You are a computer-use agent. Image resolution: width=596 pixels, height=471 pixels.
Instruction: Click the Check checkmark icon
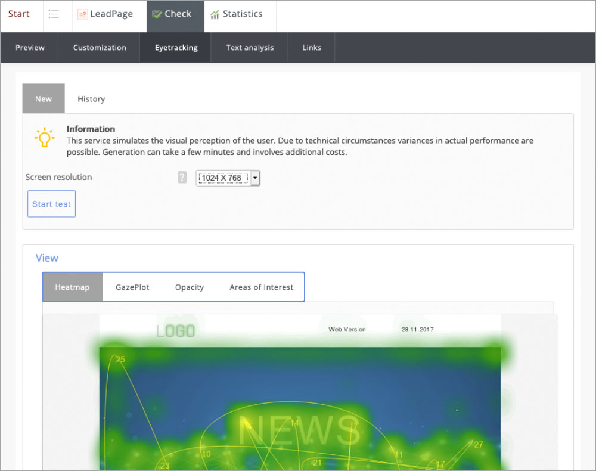click(157, 14)
